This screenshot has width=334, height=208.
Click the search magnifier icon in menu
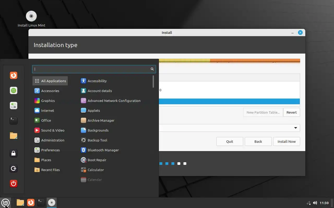click(152, 69)
